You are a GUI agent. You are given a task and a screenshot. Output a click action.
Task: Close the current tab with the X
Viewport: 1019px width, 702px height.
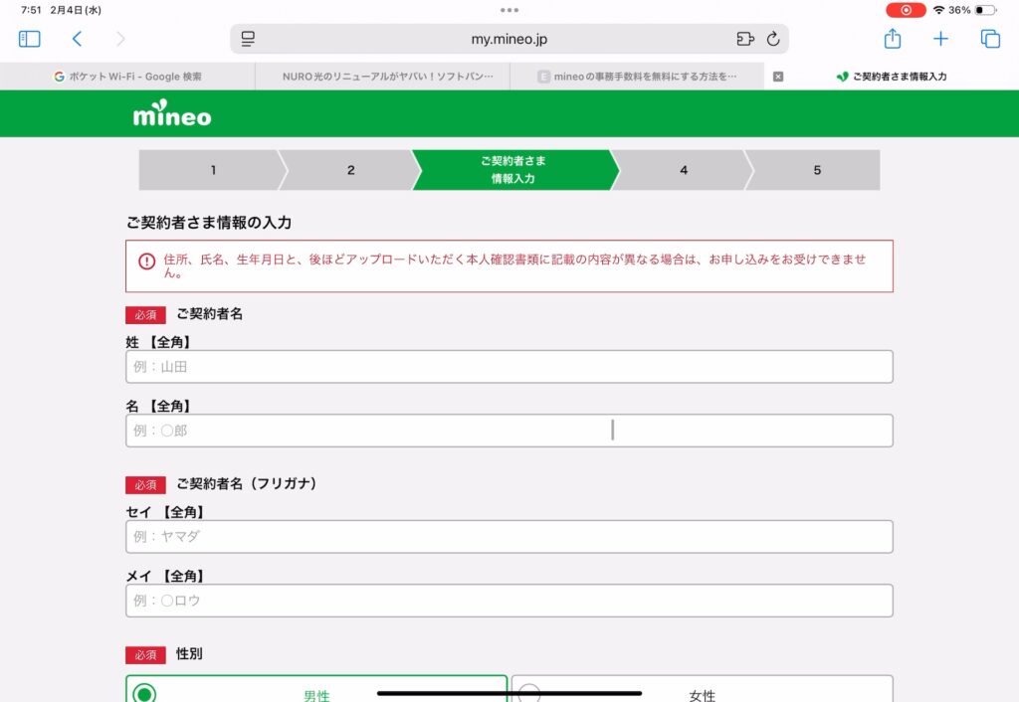click(778, 77)
